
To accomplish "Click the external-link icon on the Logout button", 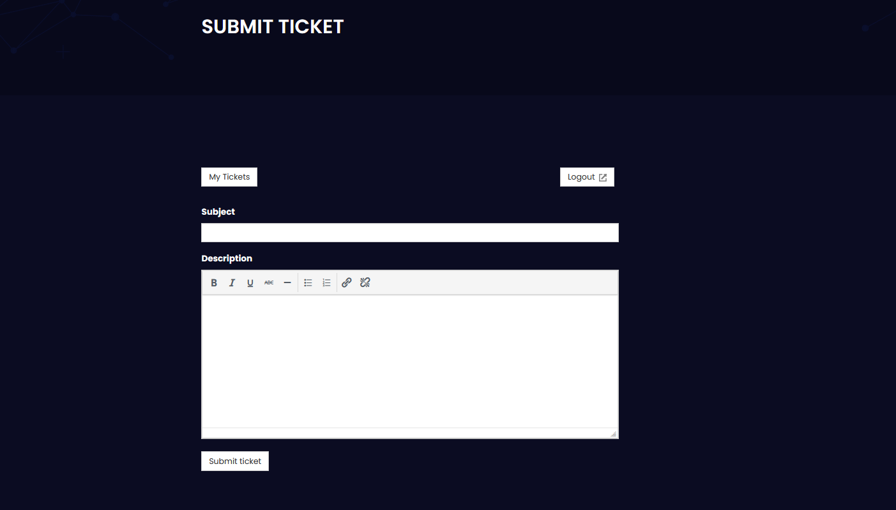I will coord(603,176).
